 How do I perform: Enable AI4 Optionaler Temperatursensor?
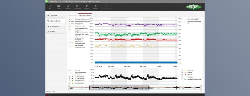coord(69,46)
